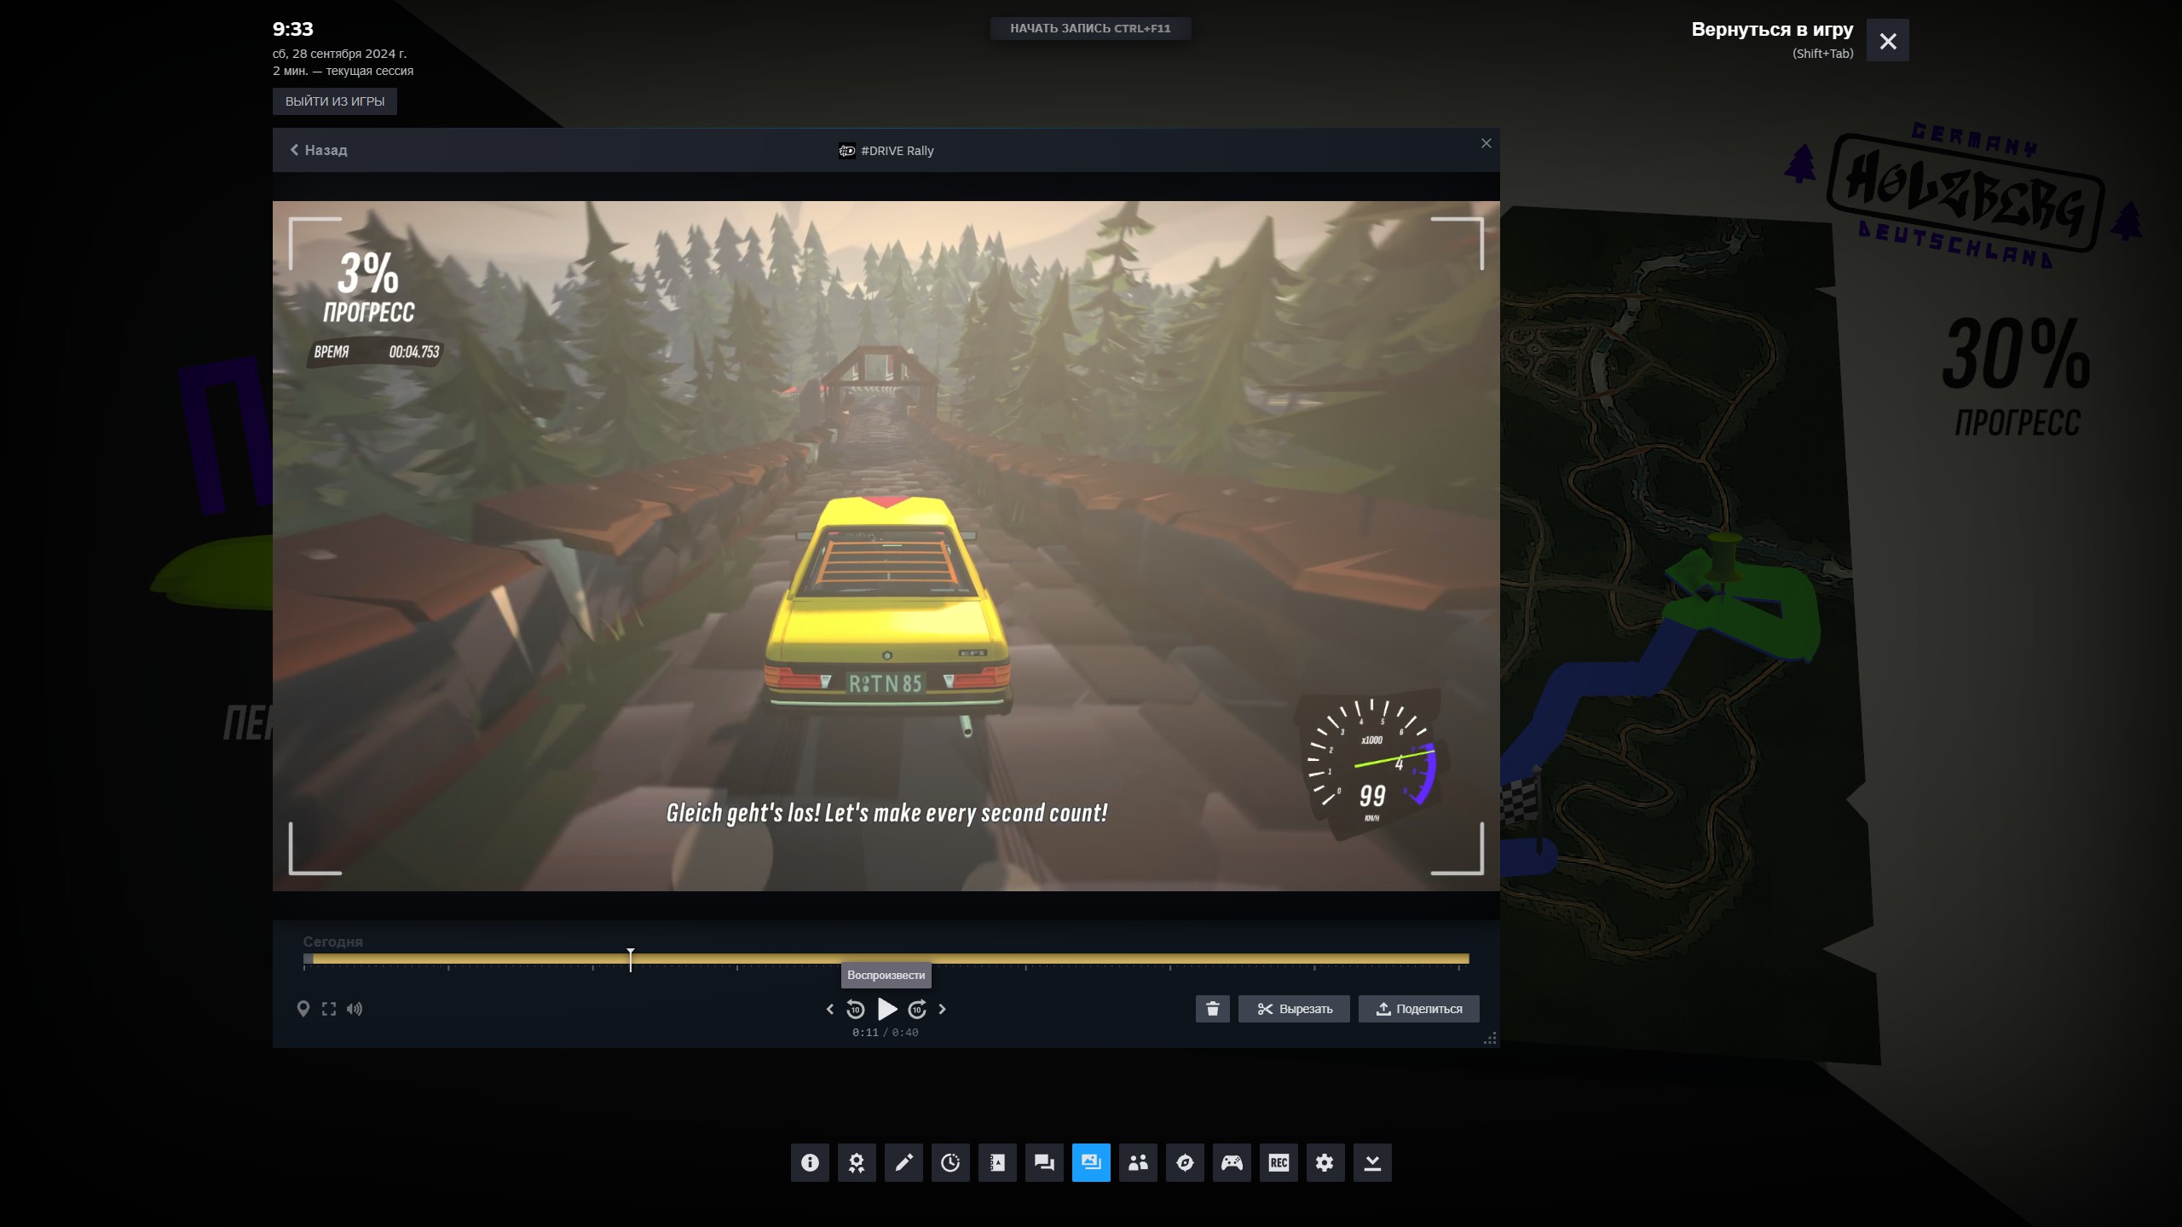The height and width of the screenshot is (1227, 2182).
Task: Open the notes pencil icon
Action: point(903,1162)
